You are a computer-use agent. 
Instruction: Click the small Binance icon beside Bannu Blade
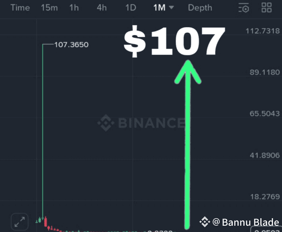click(204, 222)
